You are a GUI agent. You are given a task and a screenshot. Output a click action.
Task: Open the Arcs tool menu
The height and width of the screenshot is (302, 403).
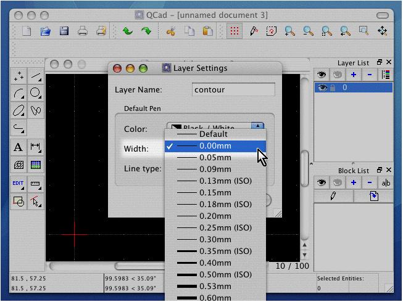point(19,93)
